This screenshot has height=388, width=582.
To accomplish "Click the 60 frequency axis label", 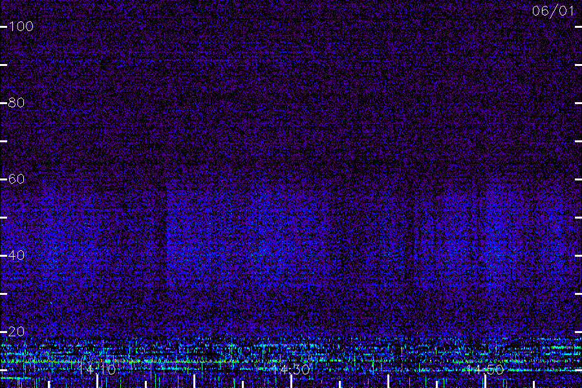I will [x=16, y=179].
